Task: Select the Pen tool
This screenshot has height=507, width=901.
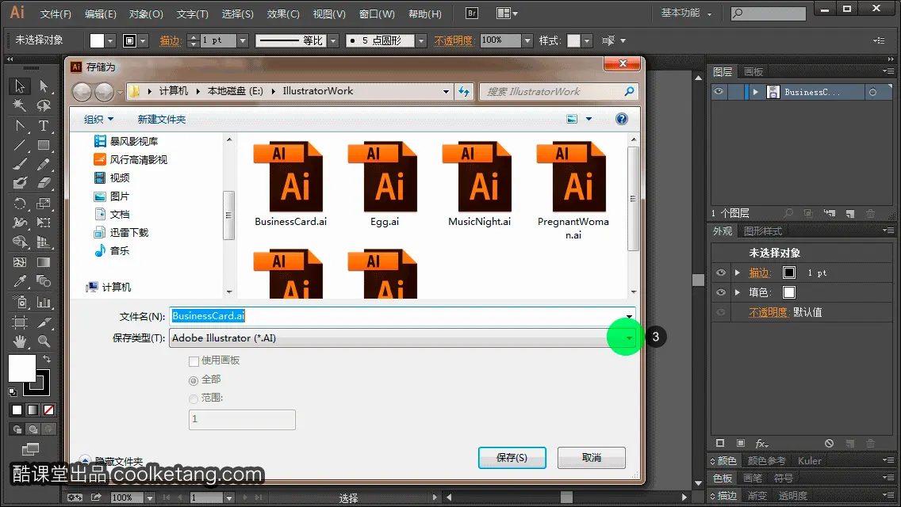Action: point(20,126)
